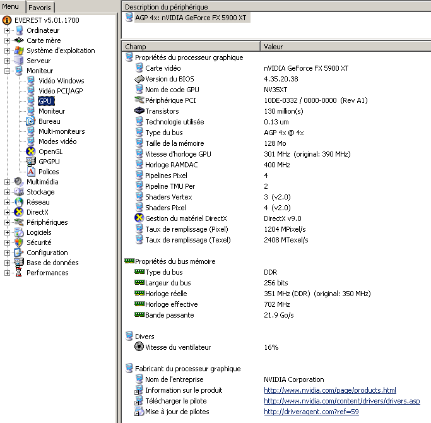Select the Ordinateur computer icon

tap(19, 30)
